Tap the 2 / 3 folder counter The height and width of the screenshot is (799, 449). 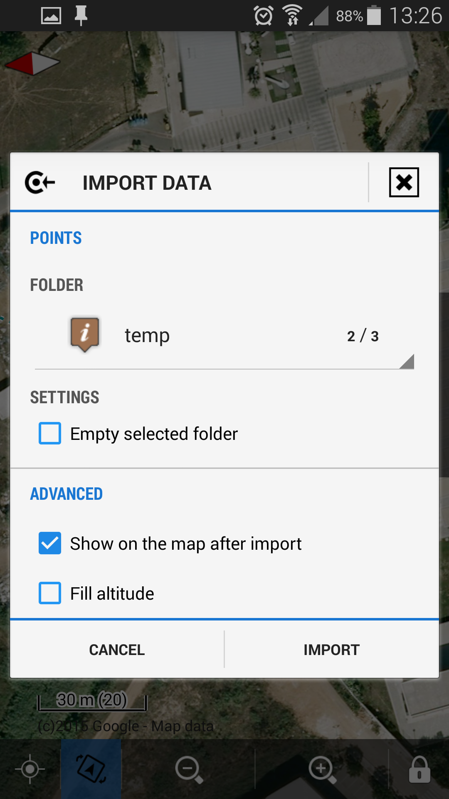point(363,336)
